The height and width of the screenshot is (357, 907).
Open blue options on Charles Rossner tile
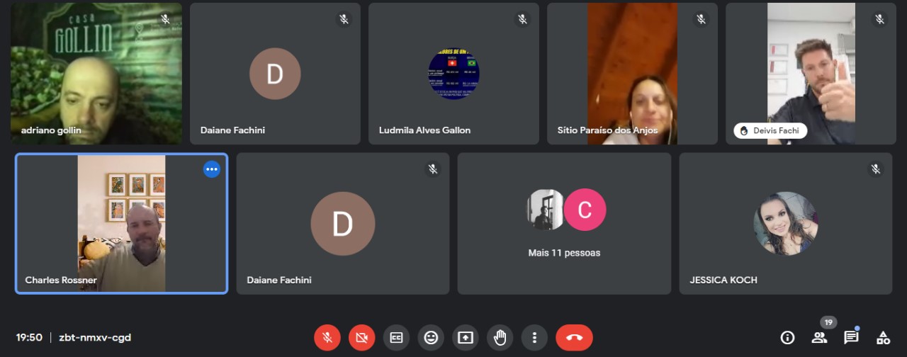[x=211, y=169]
